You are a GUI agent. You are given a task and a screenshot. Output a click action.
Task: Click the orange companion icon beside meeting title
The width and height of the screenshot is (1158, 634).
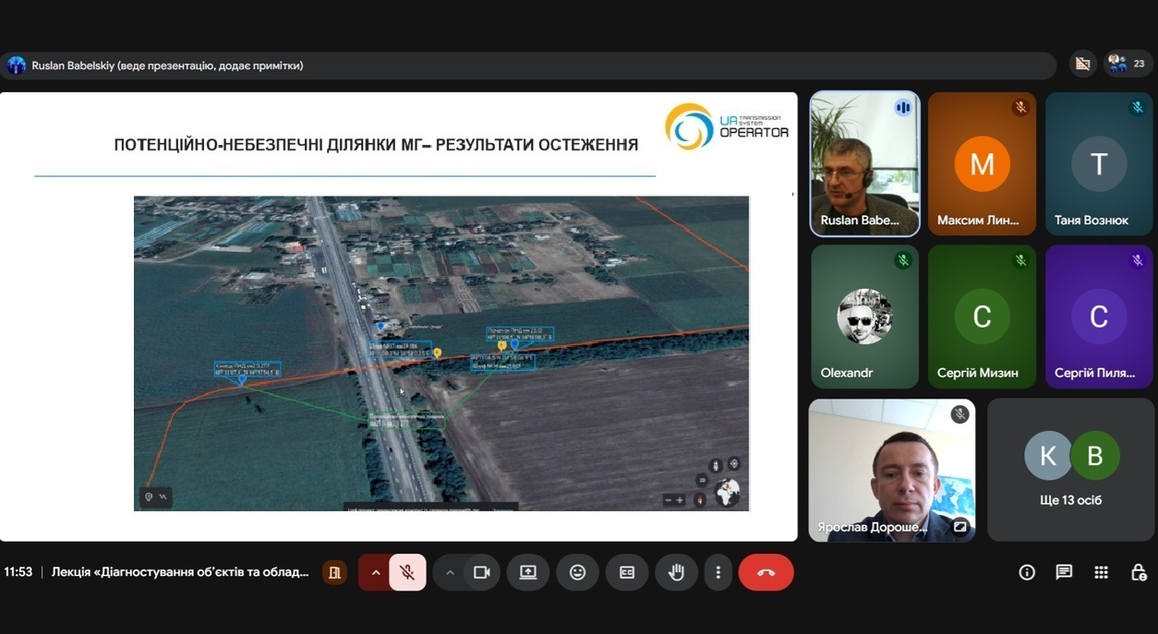[333, 572]
